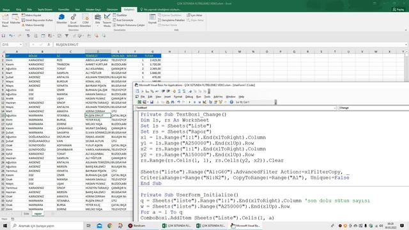Click the Paylaş (Share) button
Image resolution: width=409 pixels, height=230 pixels.
coord(398,10)
